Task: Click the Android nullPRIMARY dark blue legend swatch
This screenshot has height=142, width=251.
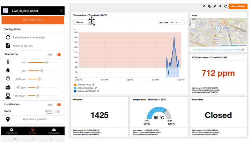Action: pos(75,91)
